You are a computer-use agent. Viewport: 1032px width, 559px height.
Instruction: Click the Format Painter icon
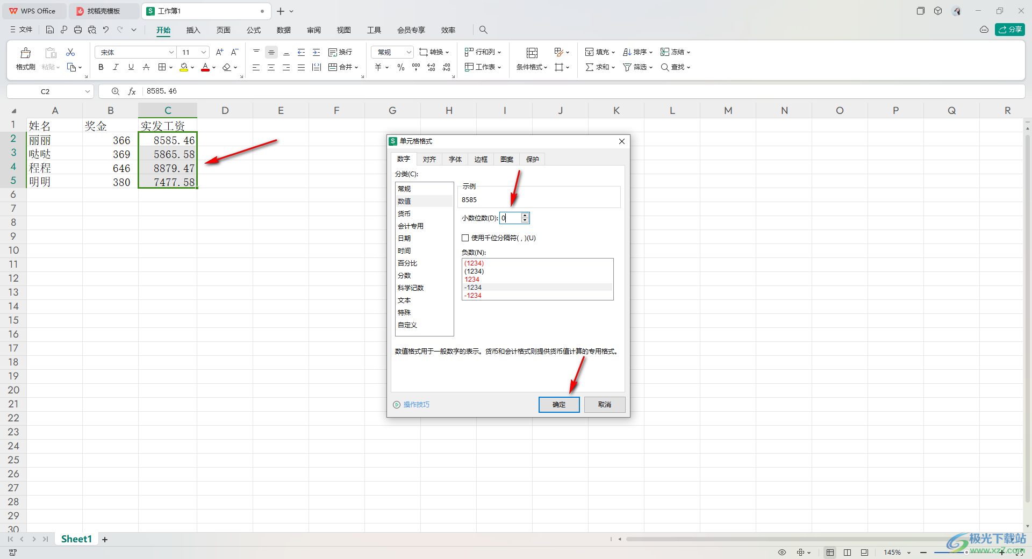25,53
